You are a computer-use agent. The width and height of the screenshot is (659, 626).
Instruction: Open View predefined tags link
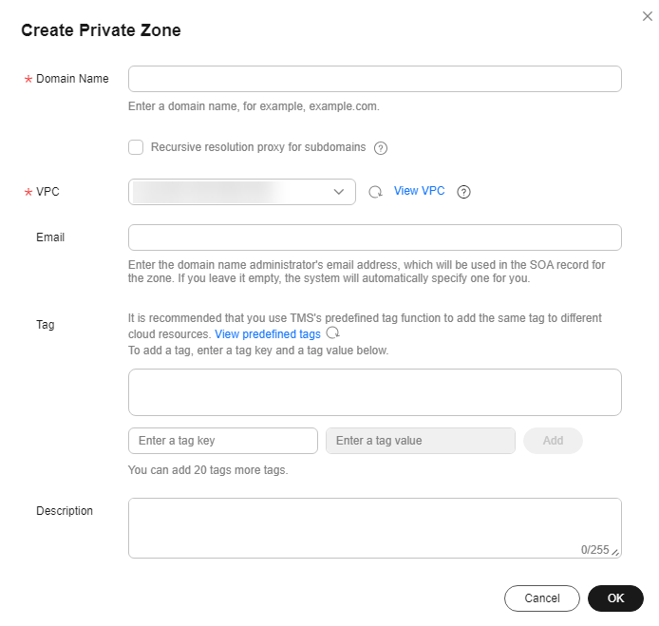[x=268, y=333]
